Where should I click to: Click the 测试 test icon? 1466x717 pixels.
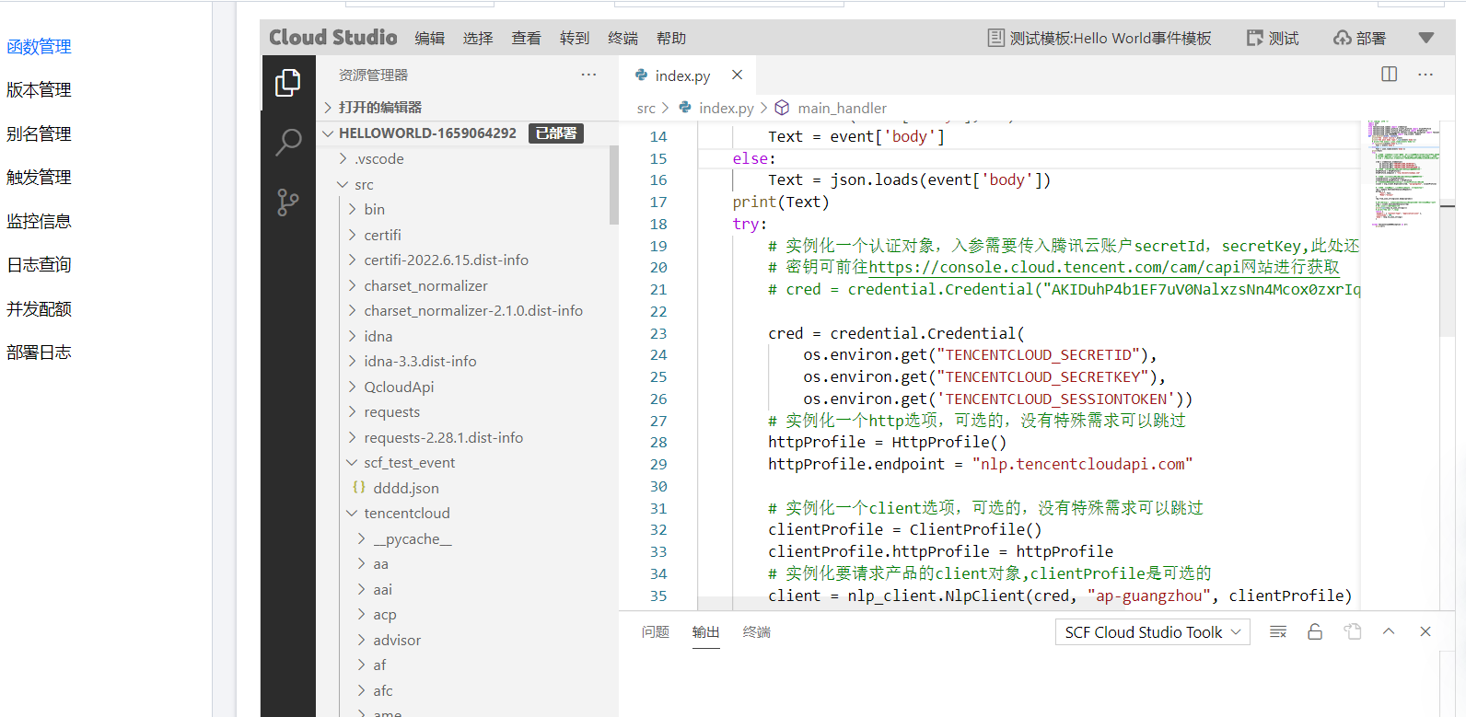pyautogui.click(x=1254, y=38)
